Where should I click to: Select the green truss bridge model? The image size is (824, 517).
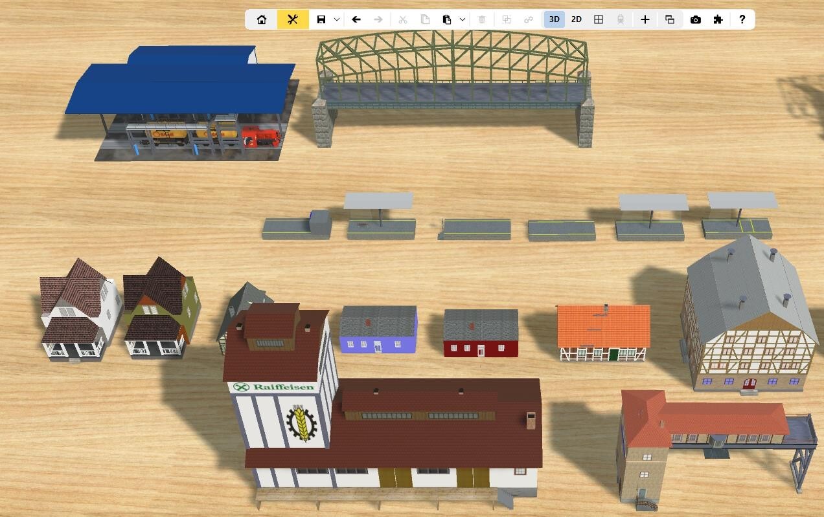tap(452, 88)
